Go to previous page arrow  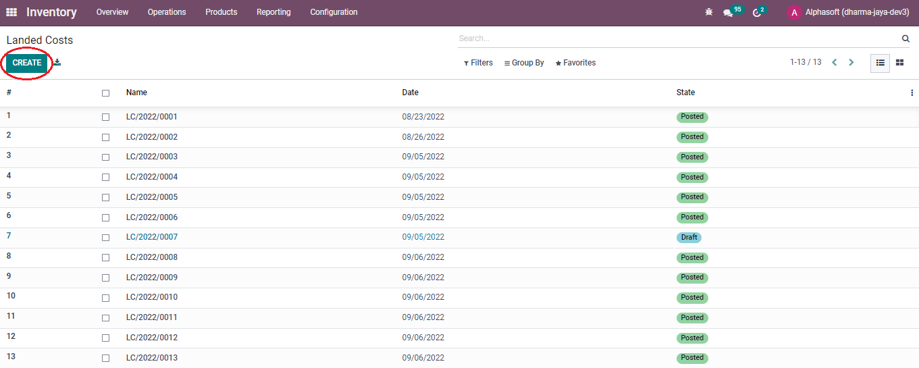pos(835,62)
